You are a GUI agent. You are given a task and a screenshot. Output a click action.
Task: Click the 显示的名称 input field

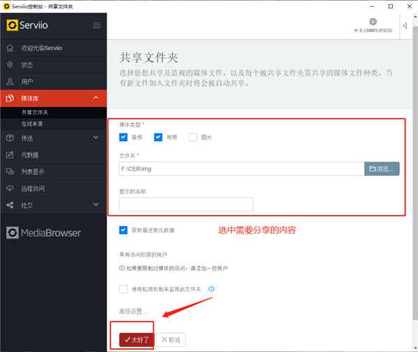186,205
